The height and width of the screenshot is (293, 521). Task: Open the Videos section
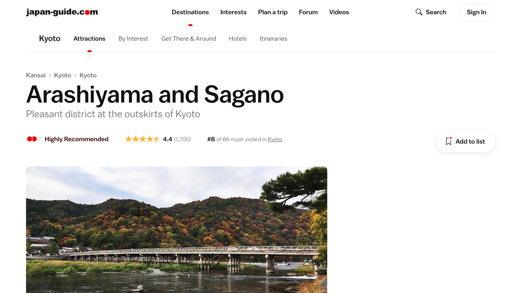click(x=339, y=12)
